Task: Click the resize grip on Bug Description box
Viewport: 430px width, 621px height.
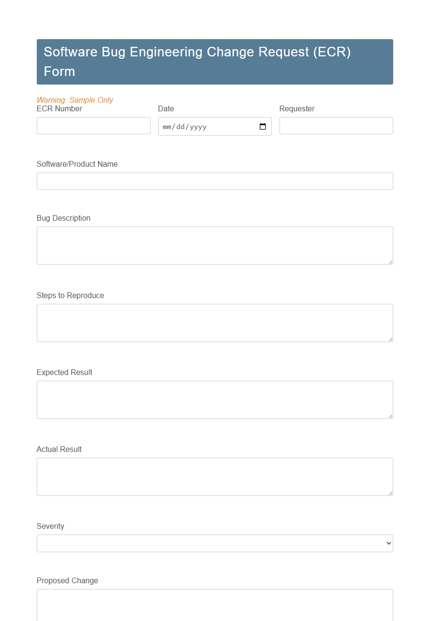Action: click(x=390, y=261)
